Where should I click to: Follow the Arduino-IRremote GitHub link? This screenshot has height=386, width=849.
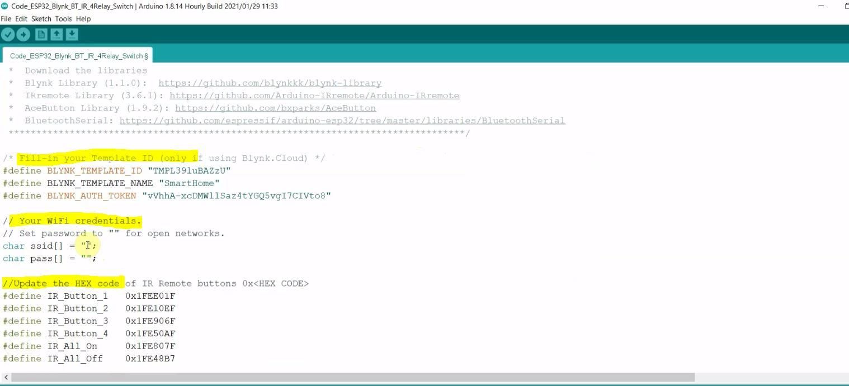[314, 96]
